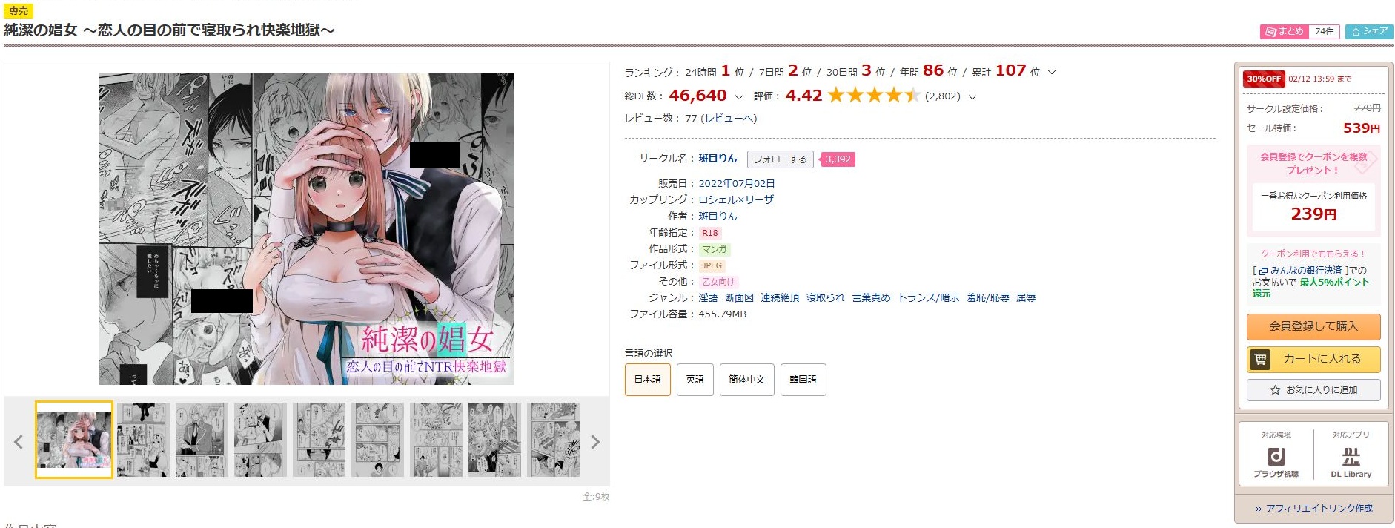Expand the ranking details chevron
The image size is (1395, 528).
pyautogui.click(x=1051, y=73)
